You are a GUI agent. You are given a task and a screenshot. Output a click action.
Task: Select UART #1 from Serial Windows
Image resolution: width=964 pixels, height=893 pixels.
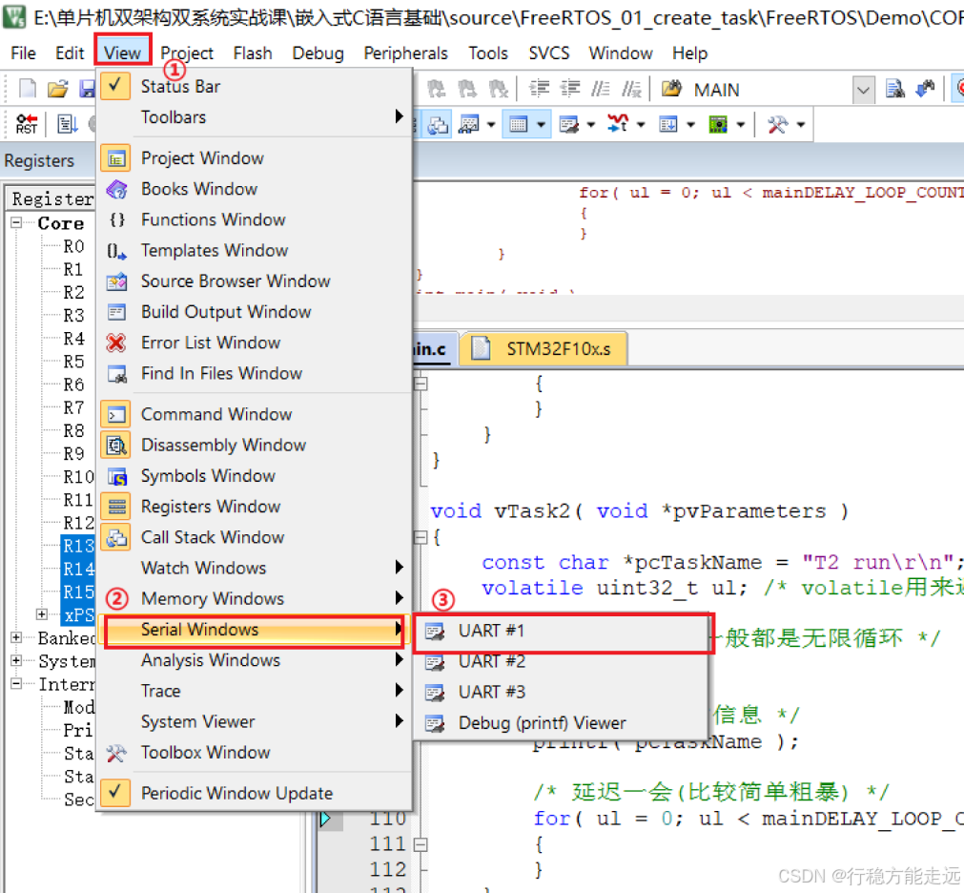[492, 632]
